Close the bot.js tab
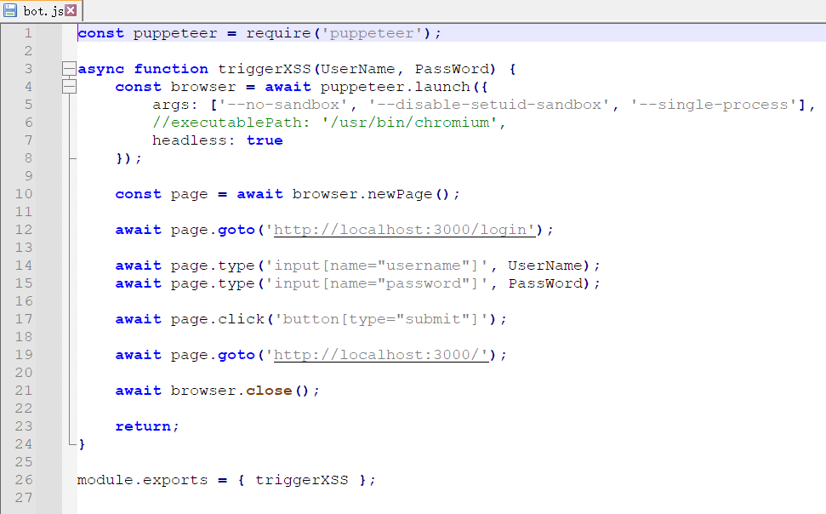Screen dimensions: 826x514 (71, 10)
